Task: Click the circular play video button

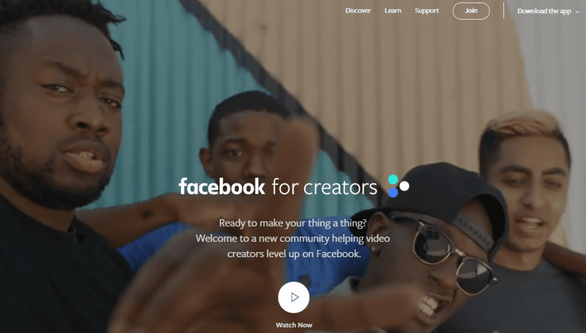Action: (x=294, y=297)
